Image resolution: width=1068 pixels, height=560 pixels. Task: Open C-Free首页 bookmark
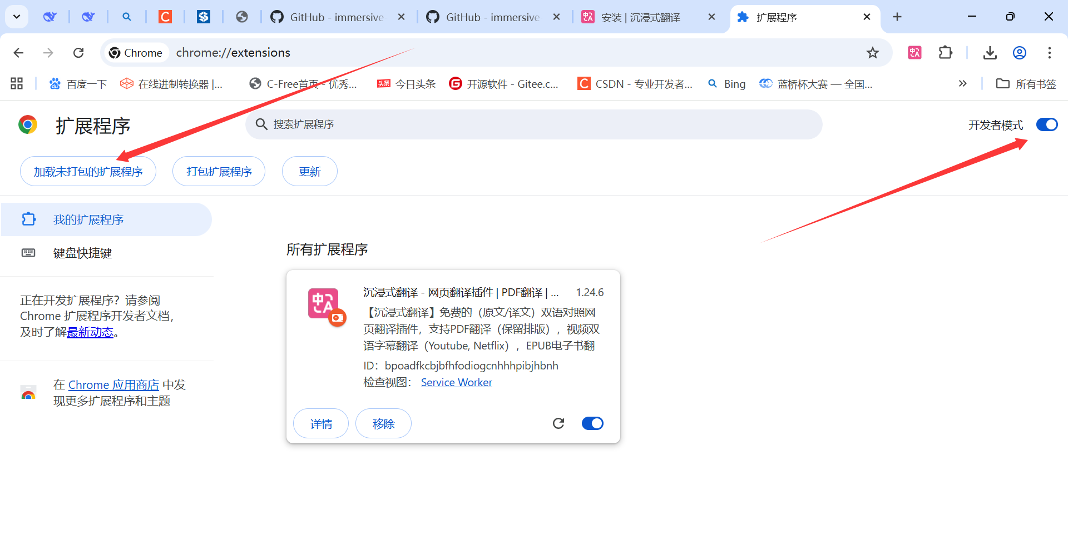point(303,84)
